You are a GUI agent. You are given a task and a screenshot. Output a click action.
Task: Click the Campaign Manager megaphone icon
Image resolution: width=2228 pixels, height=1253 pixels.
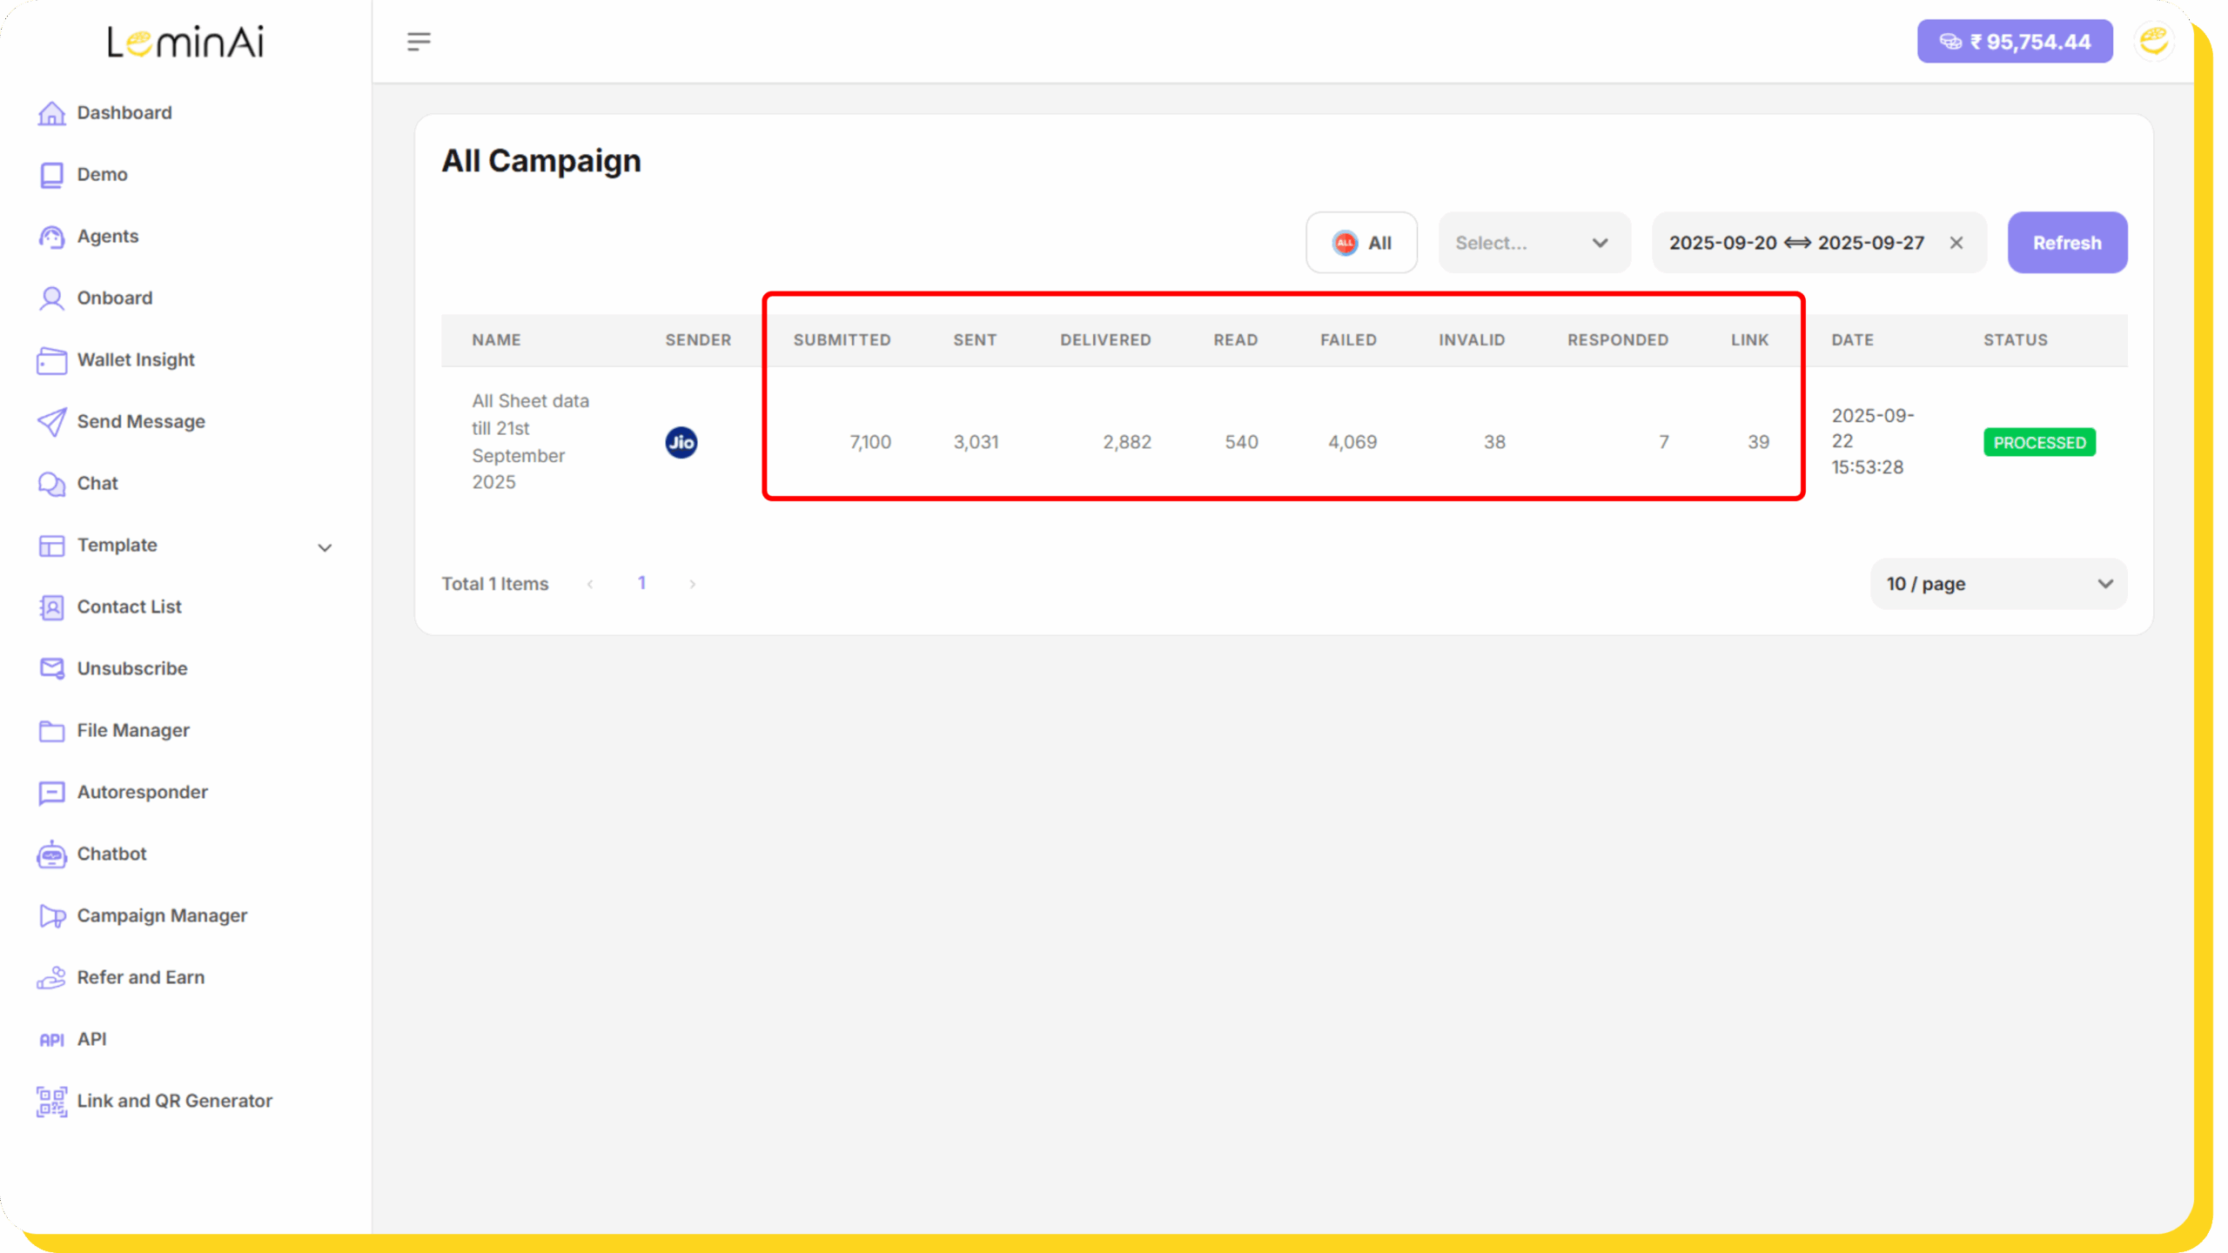pyautogui.click(x=51, y=916)
